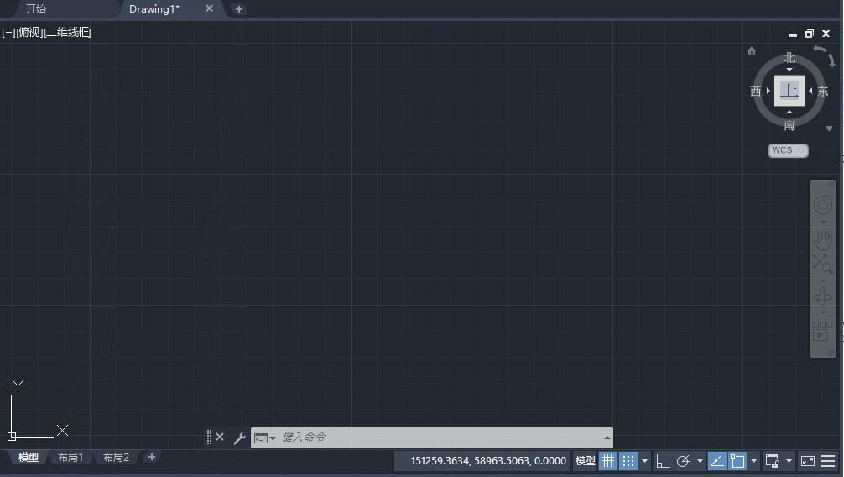Image resolution: width=844 pixels, height=477 pixels.
Task: Open the ShowMotion tool
Action: tap(822, 331)
